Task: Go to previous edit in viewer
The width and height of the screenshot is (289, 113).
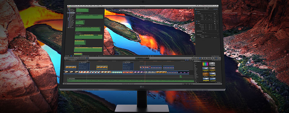Action: (149, 56)
